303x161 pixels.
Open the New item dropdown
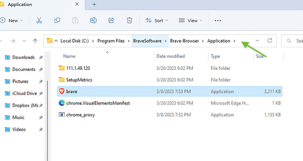[12, 21]
